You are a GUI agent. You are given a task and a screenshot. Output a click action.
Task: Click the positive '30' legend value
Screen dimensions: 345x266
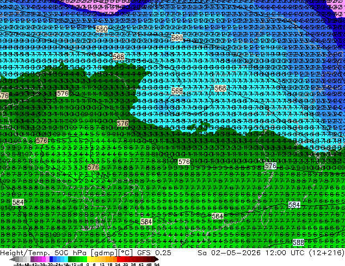125,265
